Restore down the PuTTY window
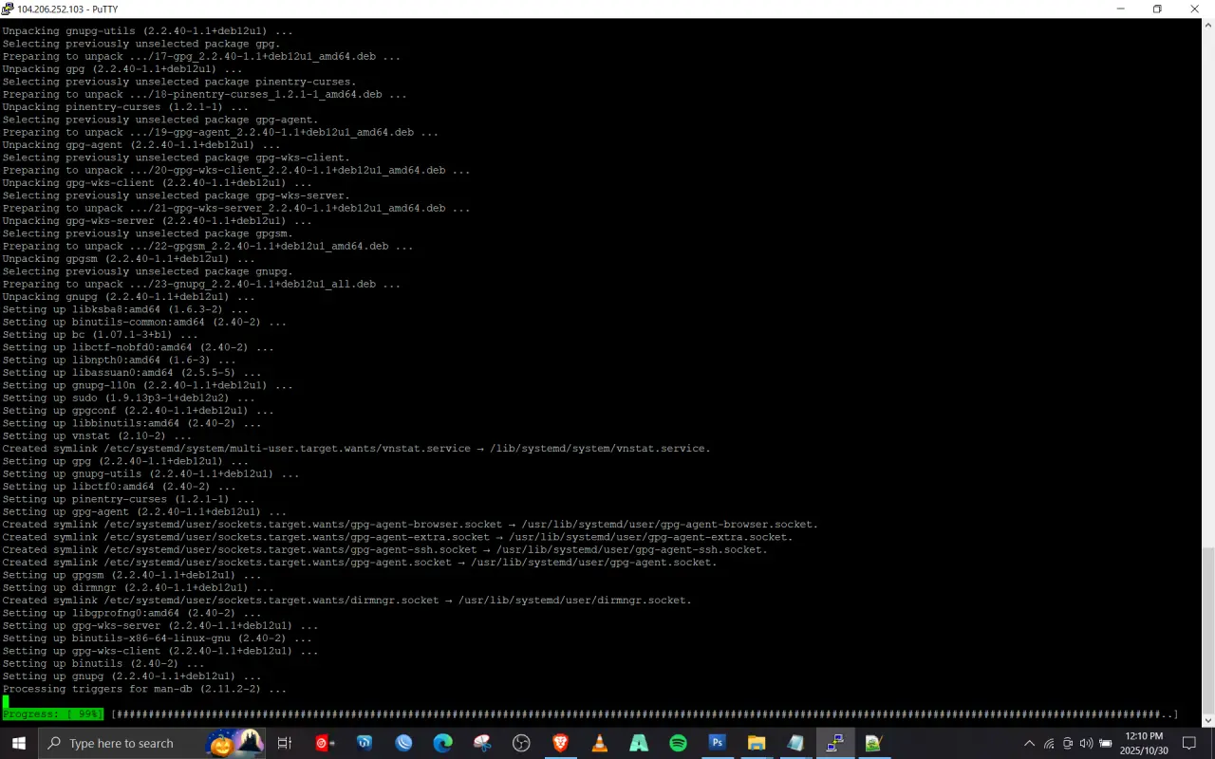The height and width of the screenshot is (759, 1215). 1157,9
